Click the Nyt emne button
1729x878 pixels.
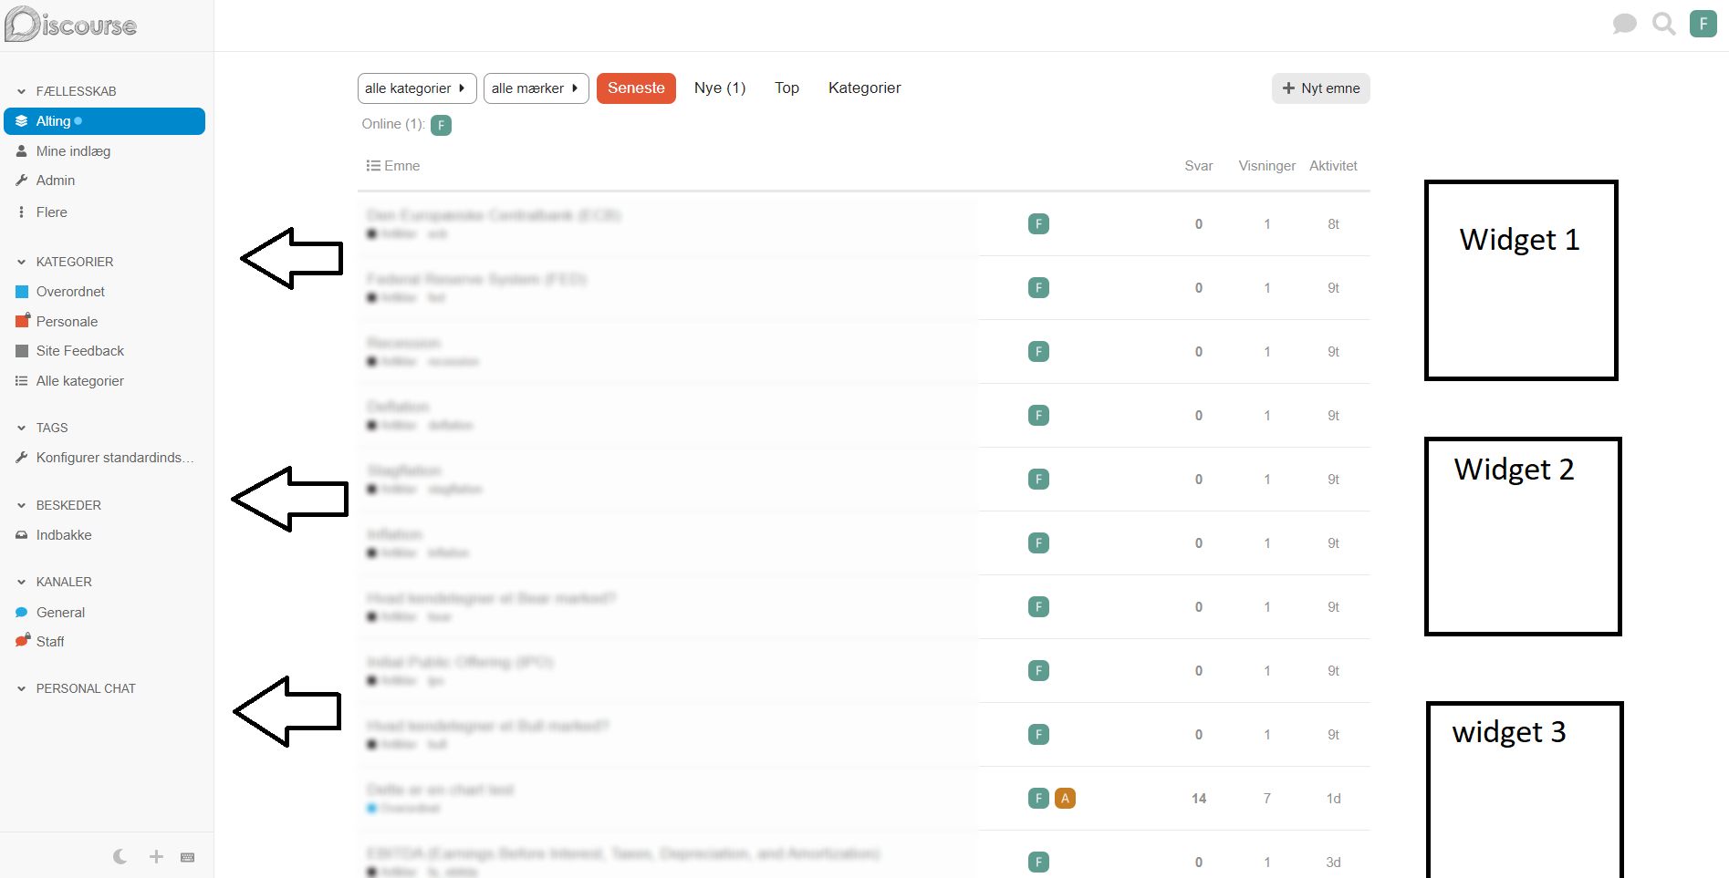[x=1320, y=88]
